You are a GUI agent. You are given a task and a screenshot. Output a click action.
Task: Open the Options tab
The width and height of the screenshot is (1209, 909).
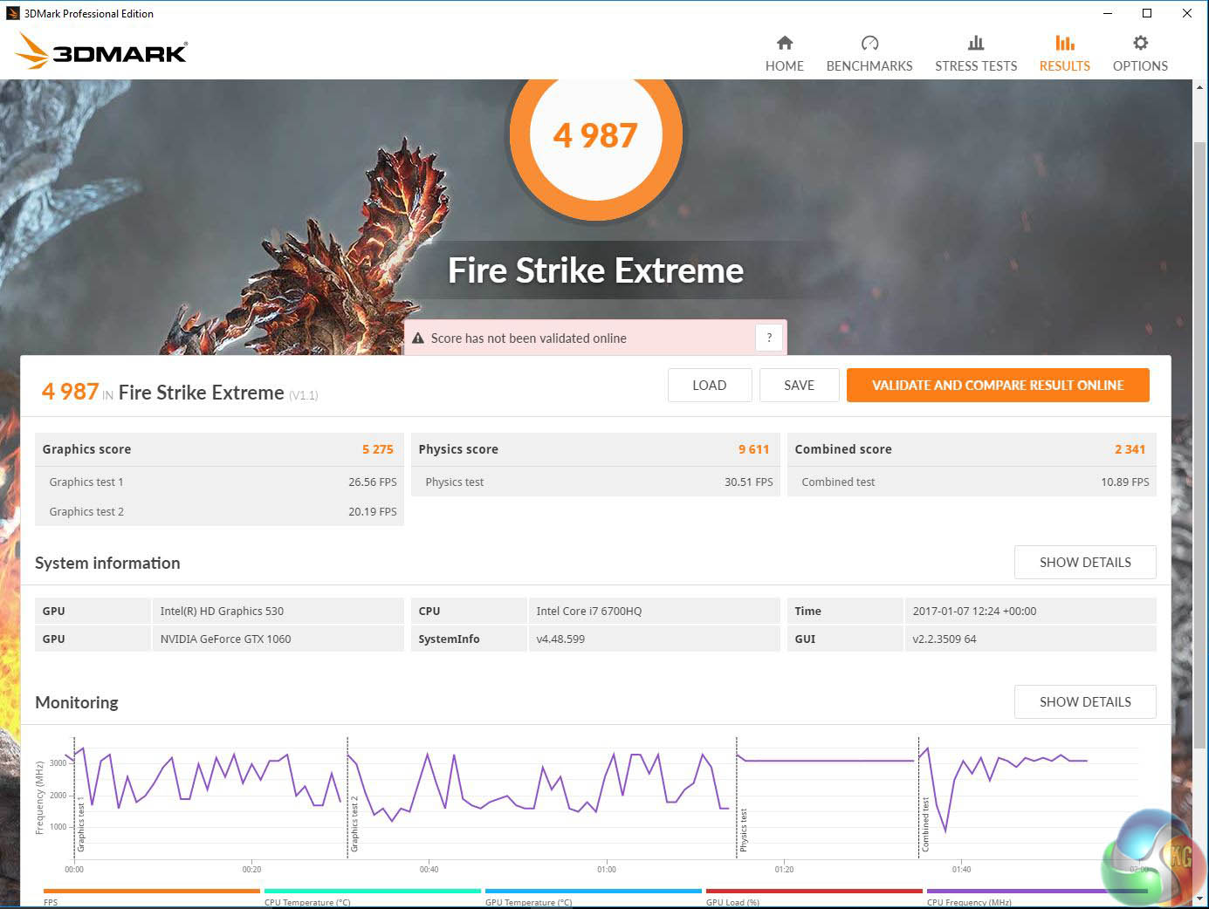pos(1140,54)
